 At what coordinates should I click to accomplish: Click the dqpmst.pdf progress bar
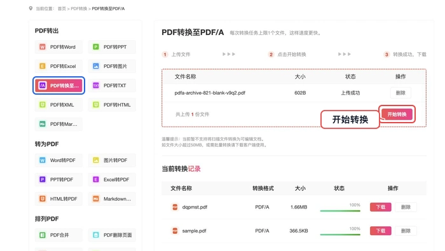pyautogui.click(x=340, y=211)
